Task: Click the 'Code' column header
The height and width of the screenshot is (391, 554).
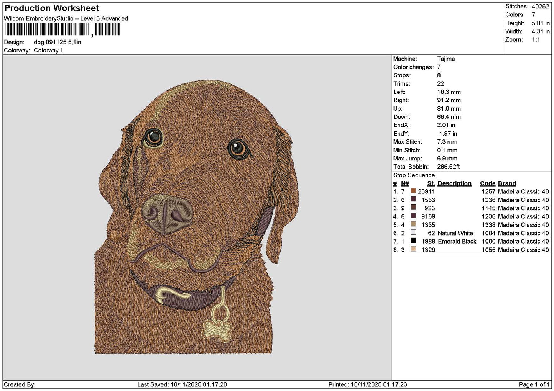Action: tap(487, 183)
